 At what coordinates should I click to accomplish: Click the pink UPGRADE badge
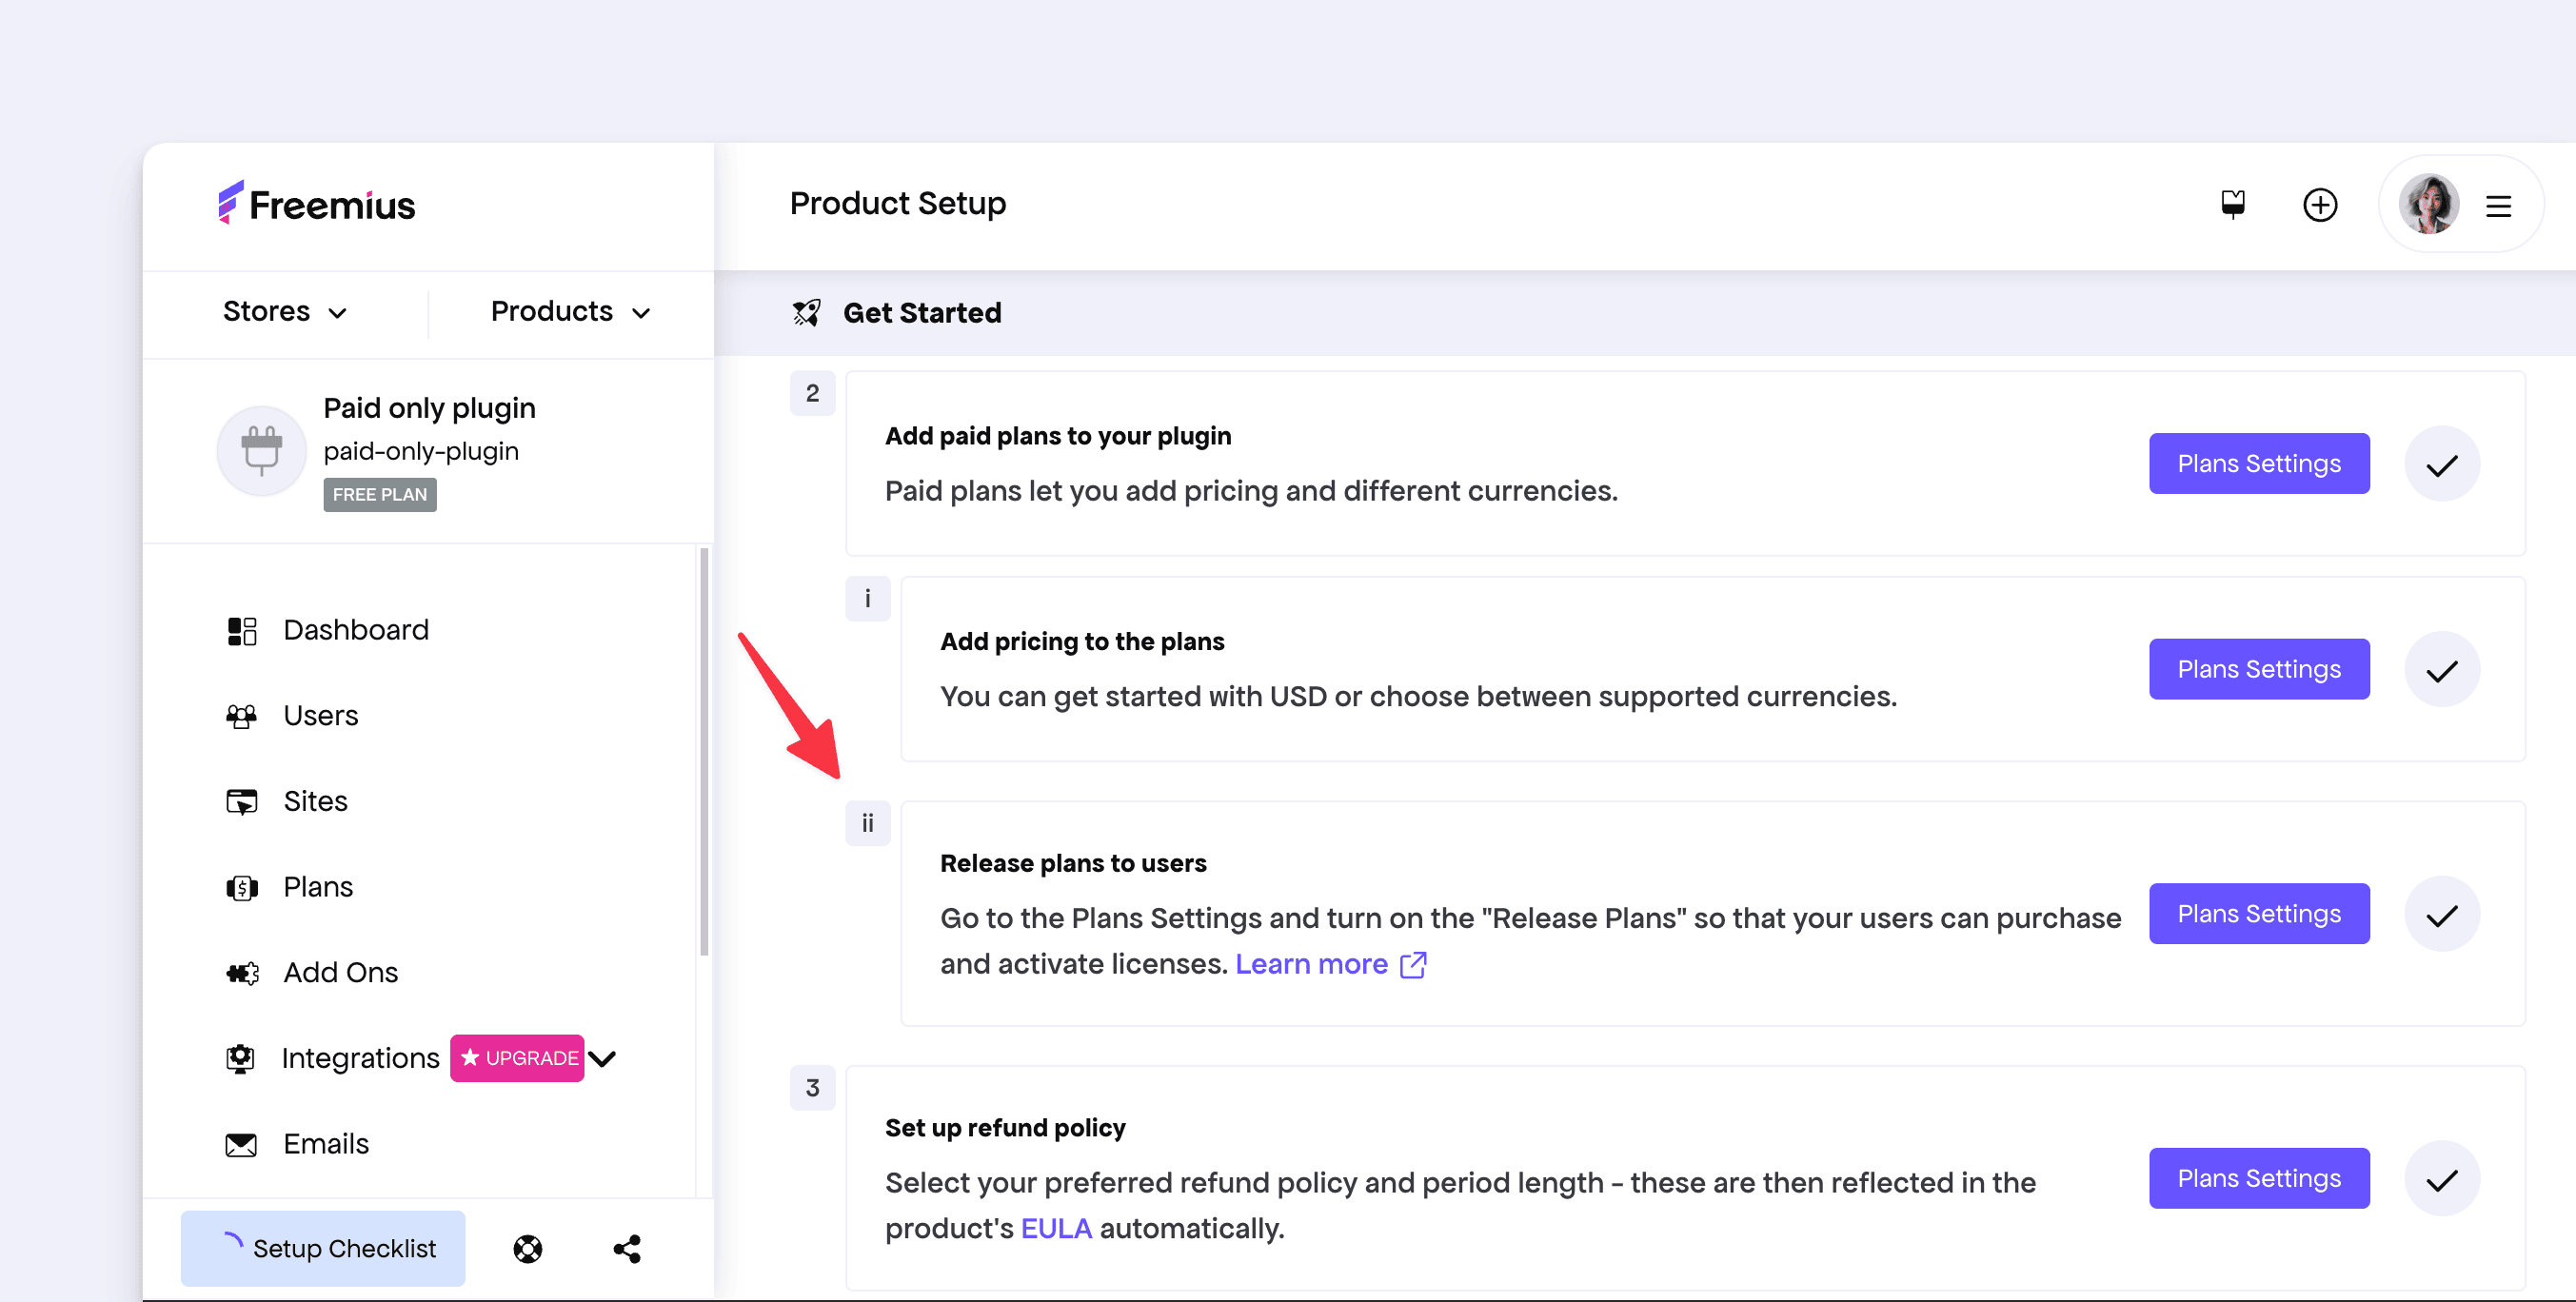(517, 1058)
